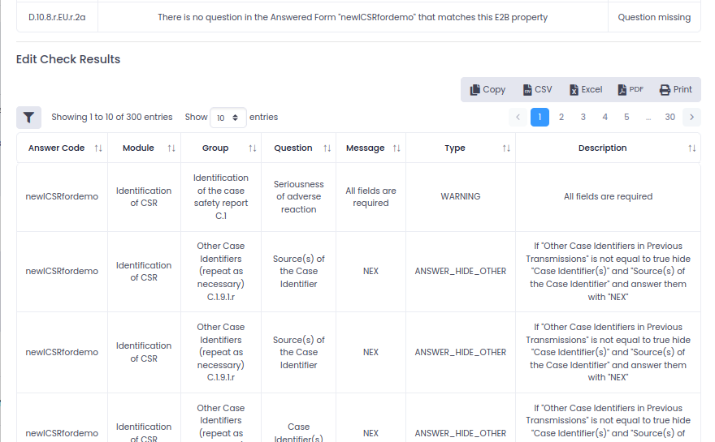Open the entries-per-page dropdown
This screenshot has height=442, width=715.
(x=228, y=118)
